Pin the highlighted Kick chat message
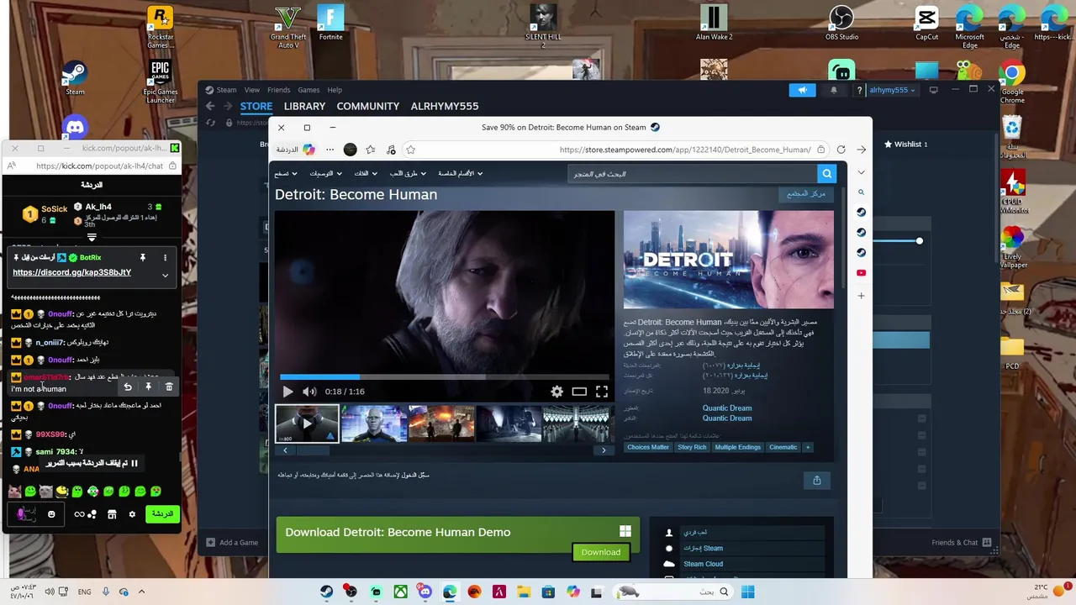The width and height of the screenshot is (1076, 605). coord(148,387)
